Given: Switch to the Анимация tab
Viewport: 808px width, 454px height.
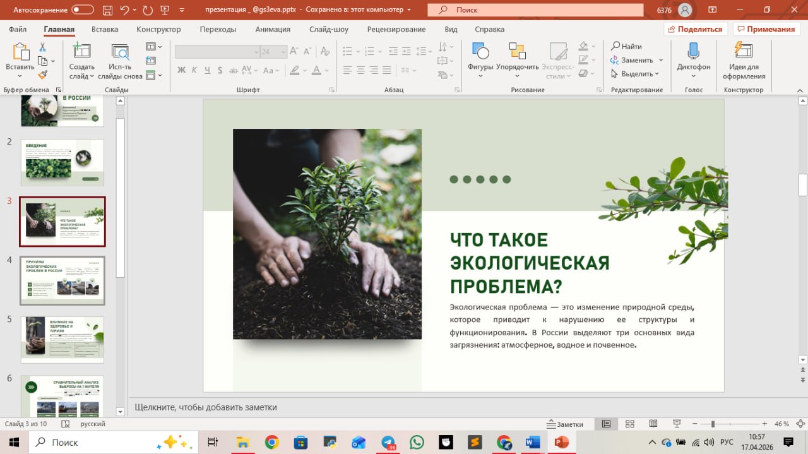Looking at the screenshot, I should pyautogui.click(x=273, y=29).
